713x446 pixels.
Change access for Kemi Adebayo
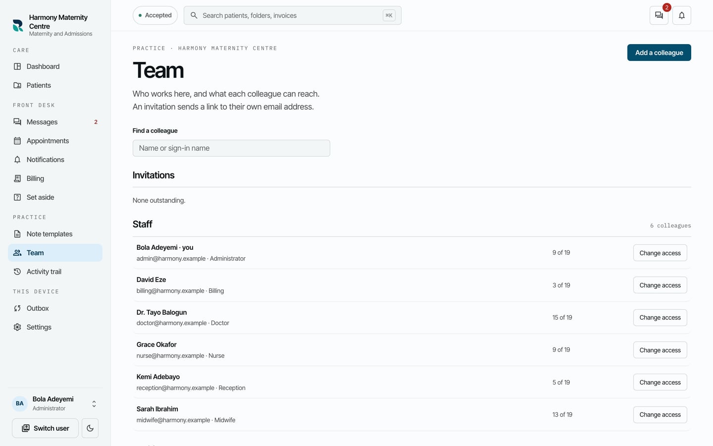660,382
